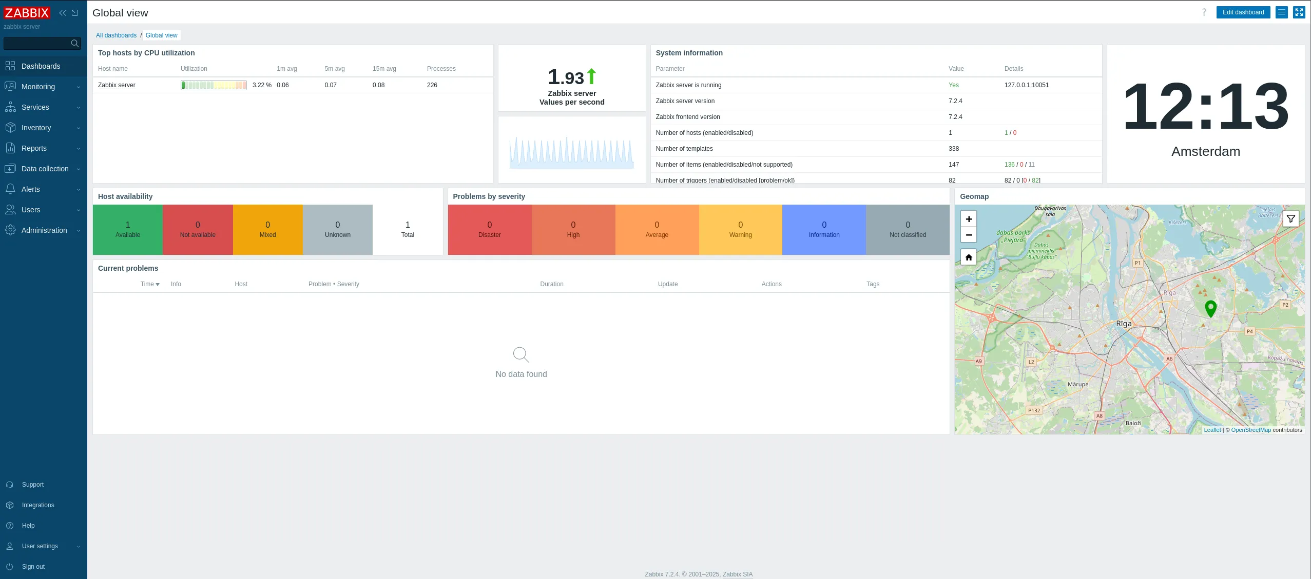Open help via top-right question mark

[1204, 12]
